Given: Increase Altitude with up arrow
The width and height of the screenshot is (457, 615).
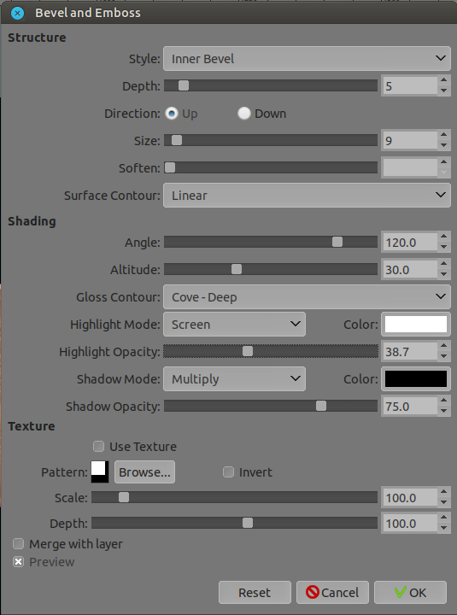Looking at the screenshot, I should click(x=444, y=264).
